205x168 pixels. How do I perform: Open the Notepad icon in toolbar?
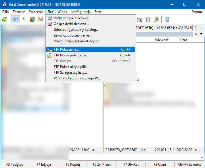pos(167,20)
